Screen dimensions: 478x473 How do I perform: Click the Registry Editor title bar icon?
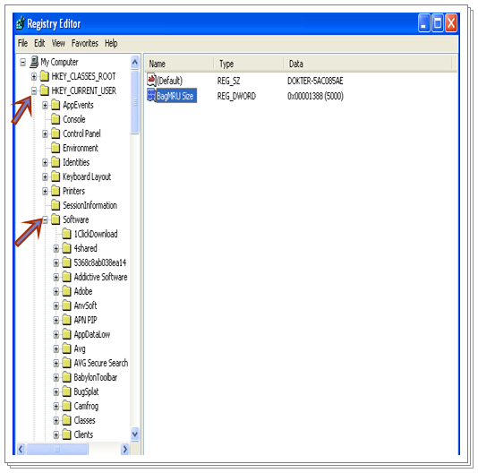coord(21,23)
